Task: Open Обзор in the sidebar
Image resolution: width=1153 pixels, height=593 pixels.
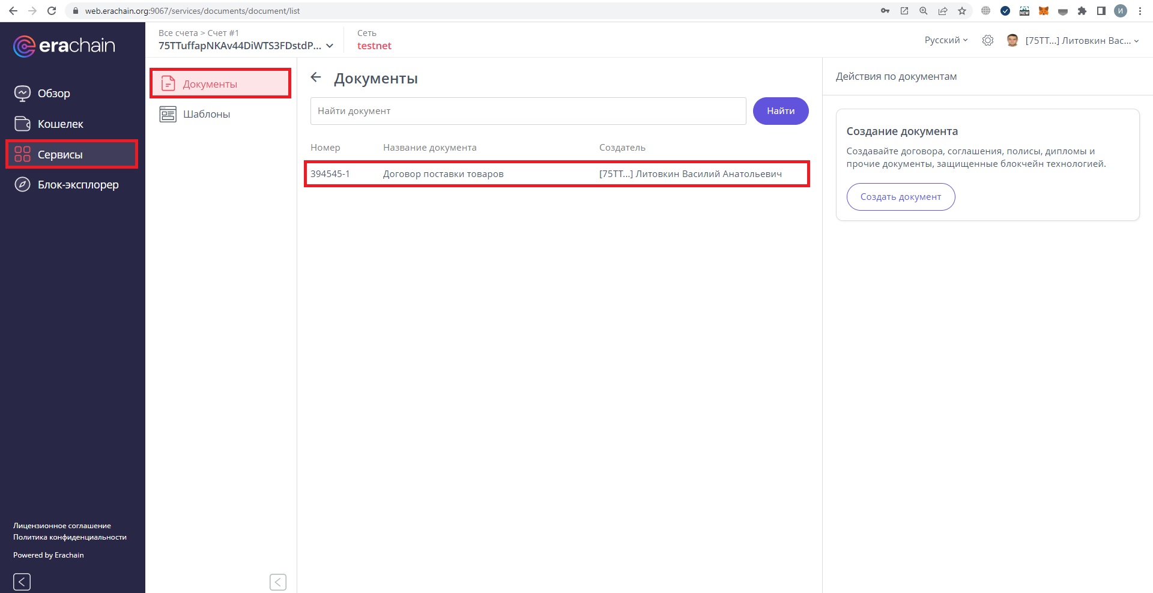Action: (54, 94)
